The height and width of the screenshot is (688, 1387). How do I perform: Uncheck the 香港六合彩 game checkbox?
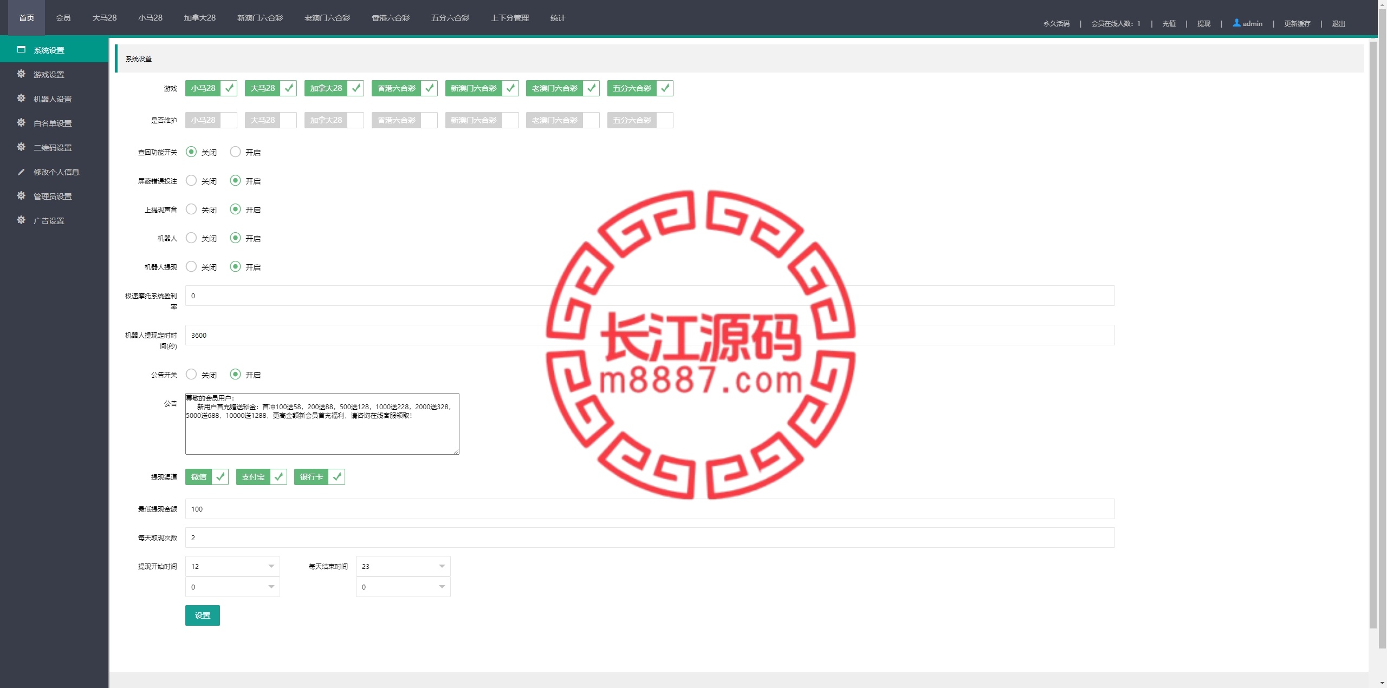pyautogui.click(x=404, y=88)
